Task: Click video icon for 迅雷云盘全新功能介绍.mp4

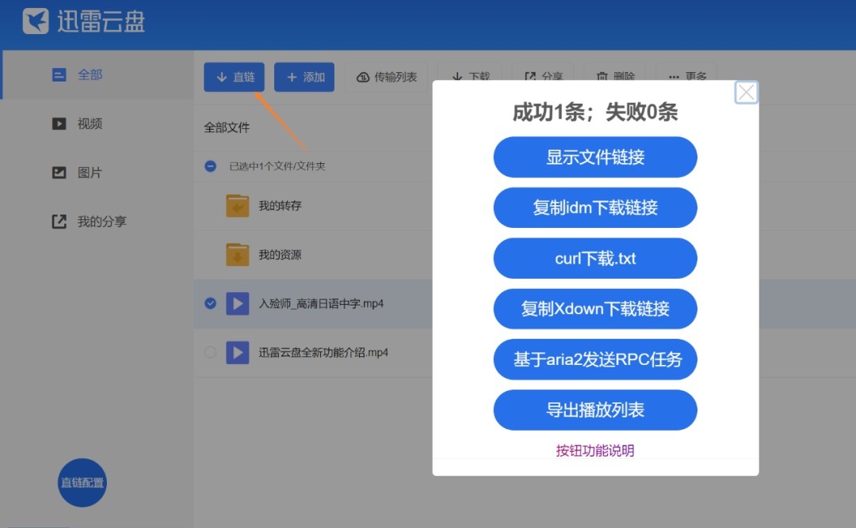Action: click(x=238, y=352)
